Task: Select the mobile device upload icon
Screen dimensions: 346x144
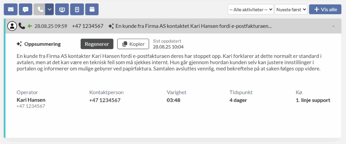Action: click(77, 9)
